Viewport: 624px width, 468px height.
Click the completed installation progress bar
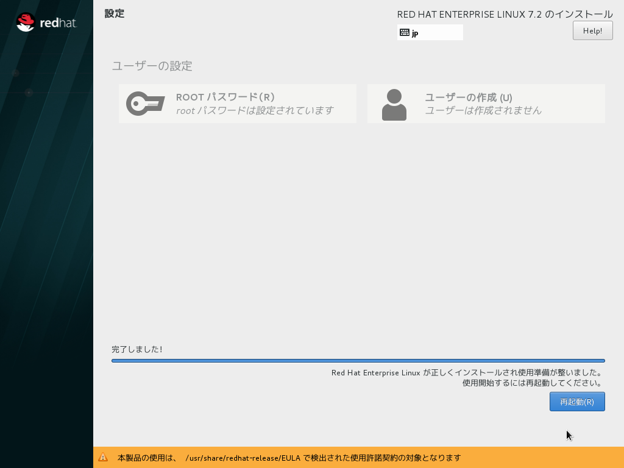[358, 361]
